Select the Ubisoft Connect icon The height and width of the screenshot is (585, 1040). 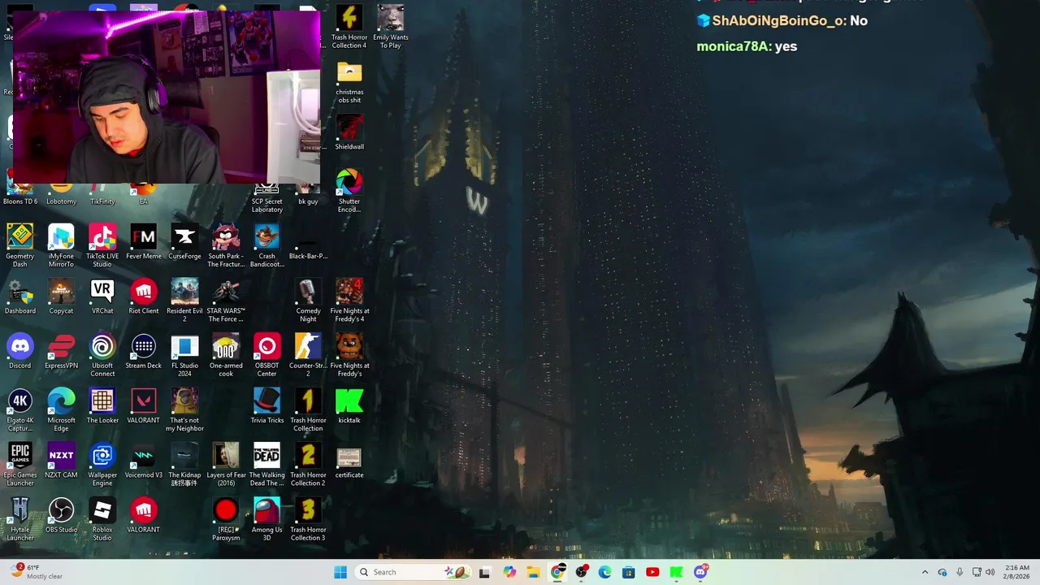102,355
